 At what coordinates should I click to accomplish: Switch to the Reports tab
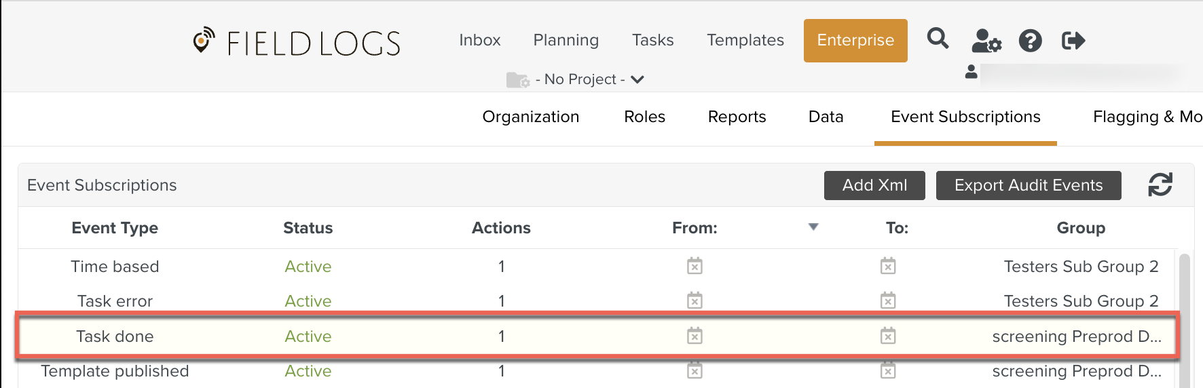[x=737, y=117]
